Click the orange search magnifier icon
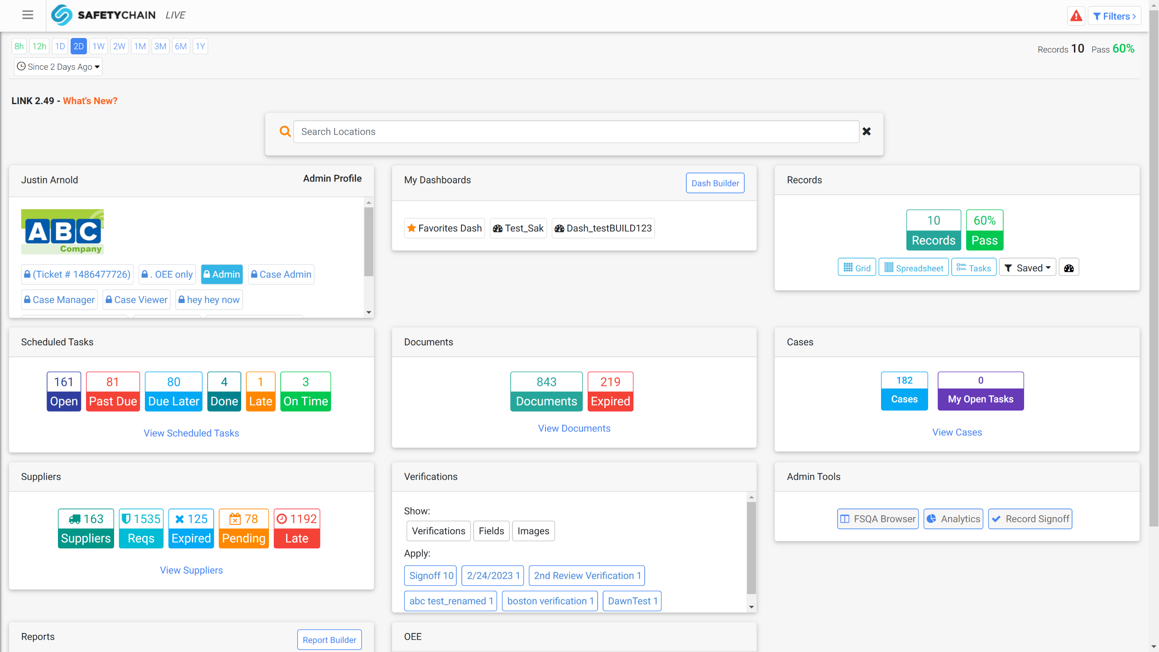 [285, 131]
